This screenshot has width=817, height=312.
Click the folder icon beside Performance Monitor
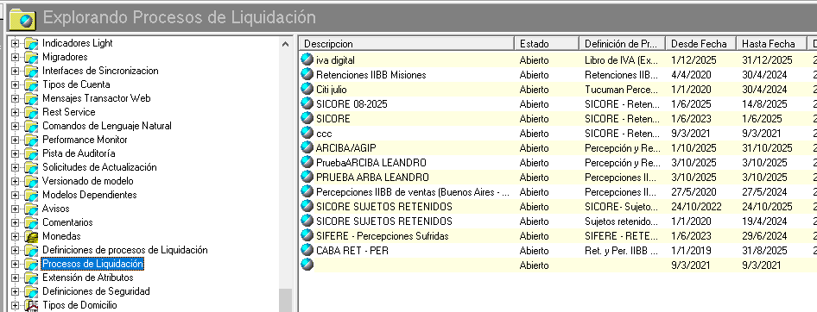(x=31, y=140)
